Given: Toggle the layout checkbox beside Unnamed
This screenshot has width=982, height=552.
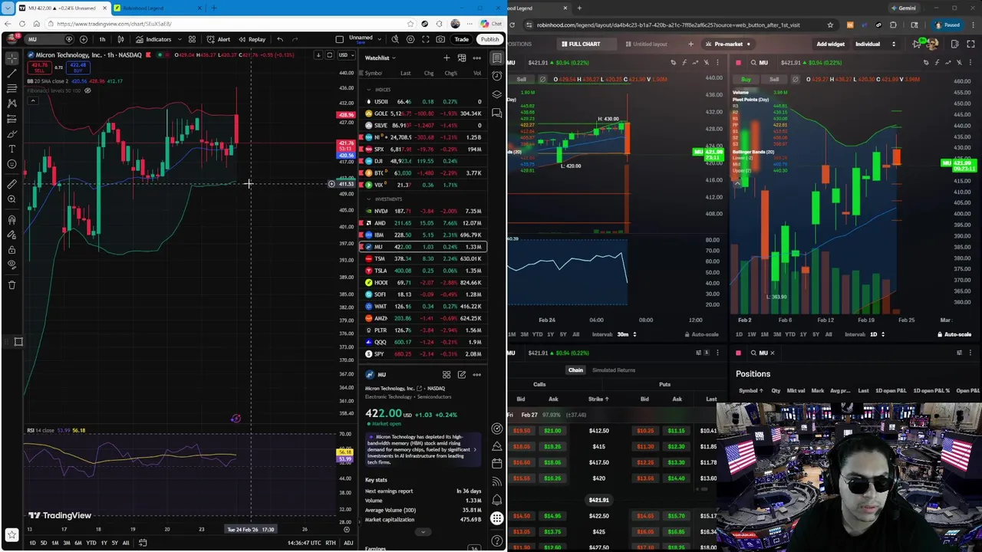Looking at the screenshot, I should click(340, 39).
